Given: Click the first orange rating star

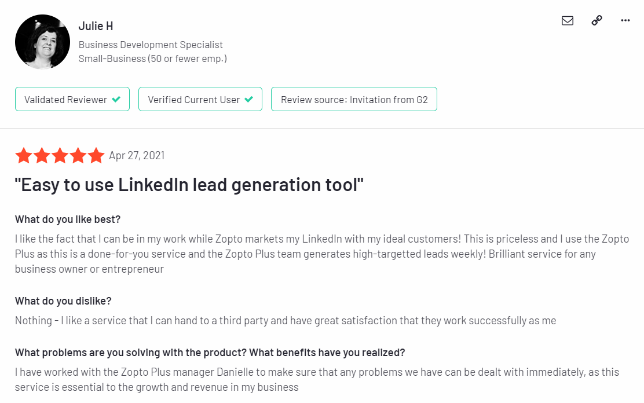Looking at the screenshot, I should click(x=24, y=156).
